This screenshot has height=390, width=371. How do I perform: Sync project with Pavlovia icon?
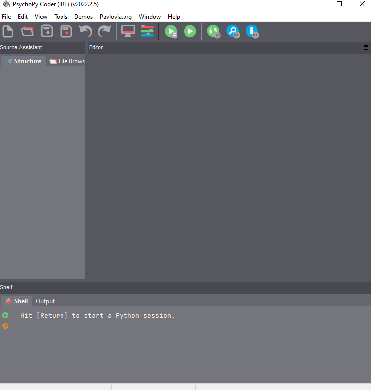[214, 31]
